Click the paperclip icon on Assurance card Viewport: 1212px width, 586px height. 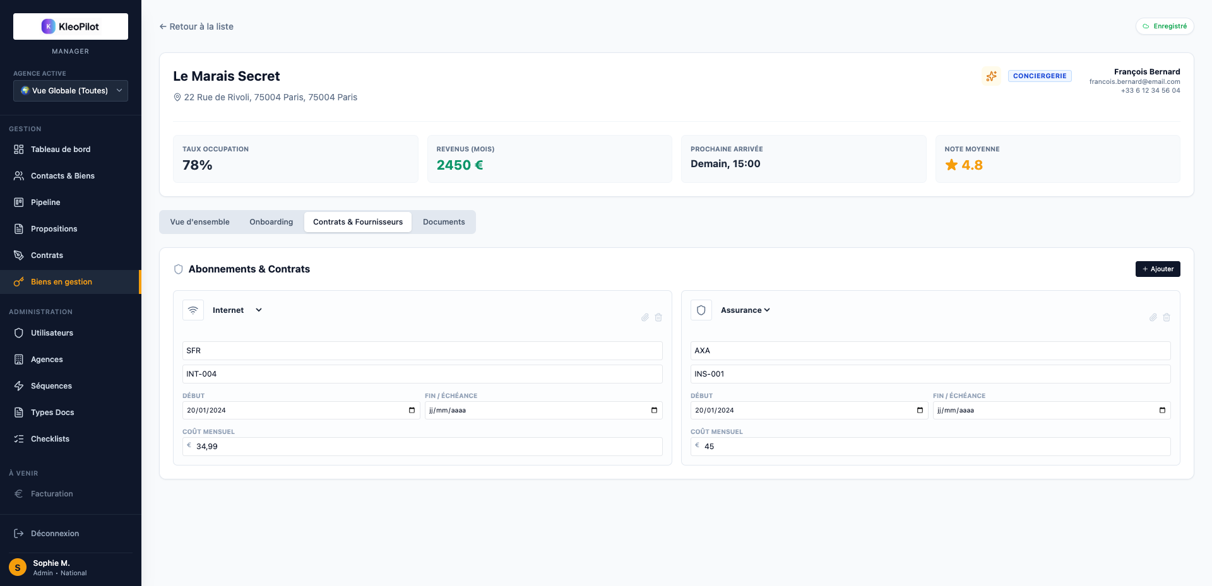pyautogui.click(x=1153, y=317)
